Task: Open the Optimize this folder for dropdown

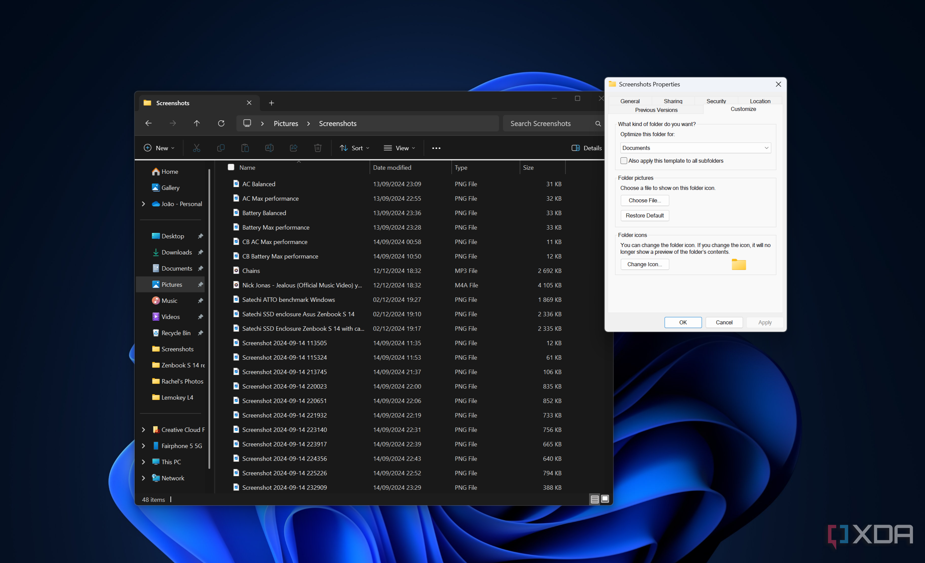Action: tap(695, 148)
